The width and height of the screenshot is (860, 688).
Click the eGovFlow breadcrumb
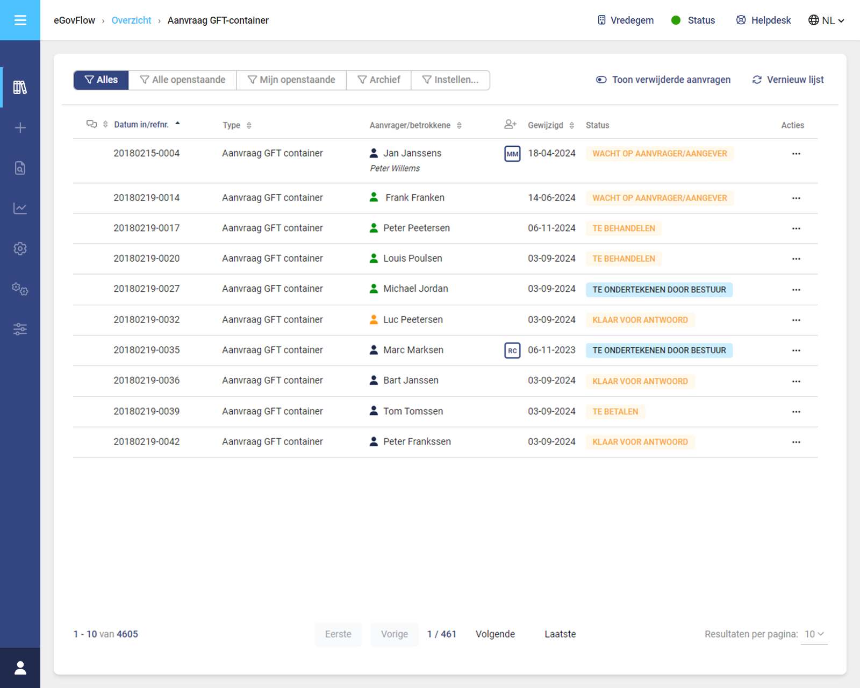(x=74, y=20)
